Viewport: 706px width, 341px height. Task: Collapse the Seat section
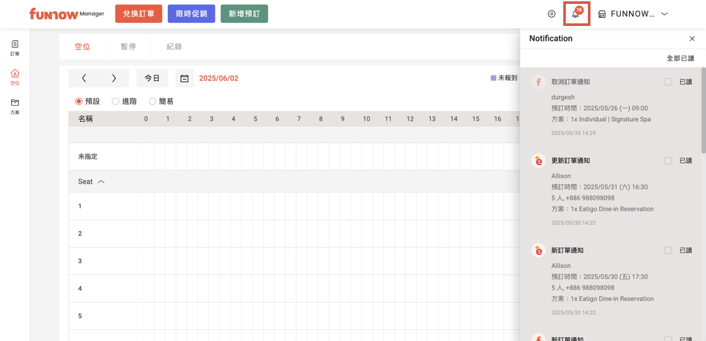tap(101, 182)
